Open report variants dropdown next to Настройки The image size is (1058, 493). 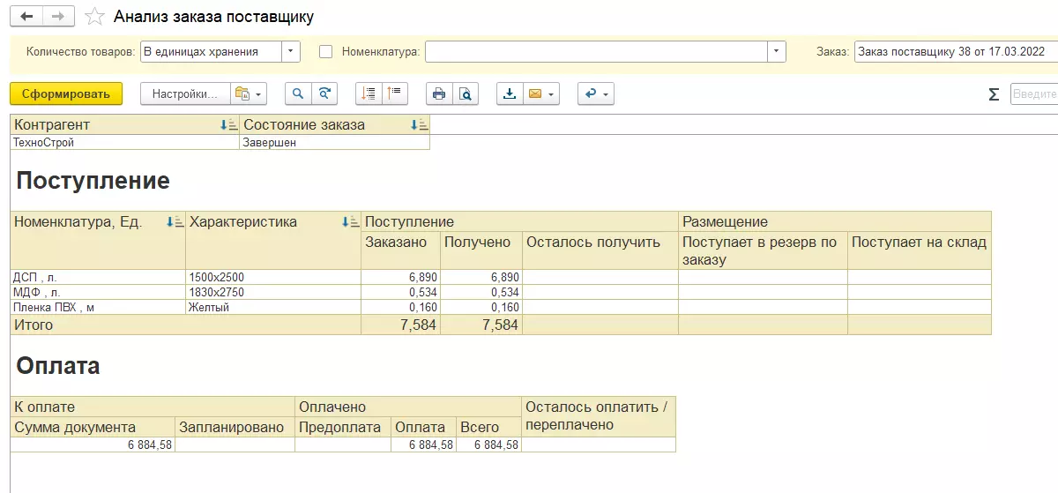click(x=248, y=93)
